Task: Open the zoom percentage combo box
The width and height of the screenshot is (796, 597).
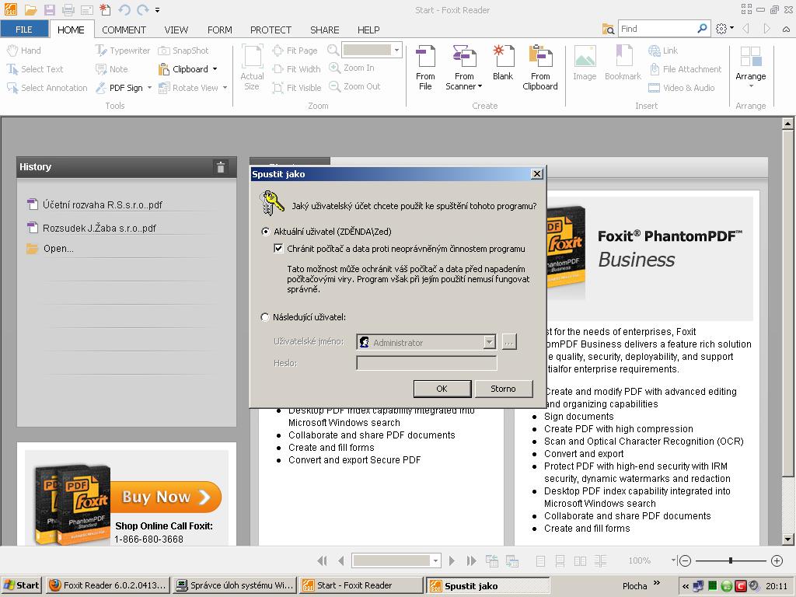Action: tap(397, 50)
